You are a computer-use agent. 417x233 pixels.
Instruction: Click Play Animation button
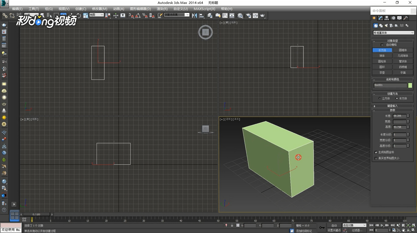382,225
